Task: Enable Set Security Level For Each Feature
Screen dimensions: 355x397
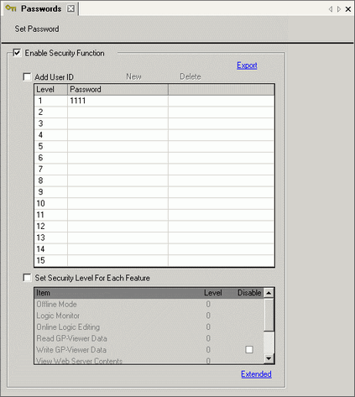Action: [x=27, y=278]
